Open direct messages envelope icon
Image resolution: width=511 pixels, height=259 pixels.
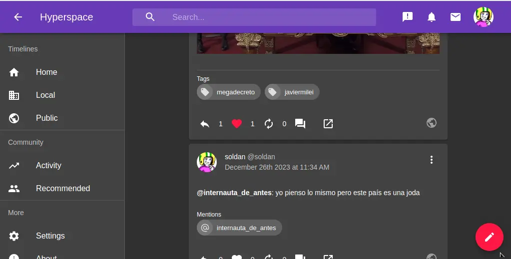pos(456,17)
